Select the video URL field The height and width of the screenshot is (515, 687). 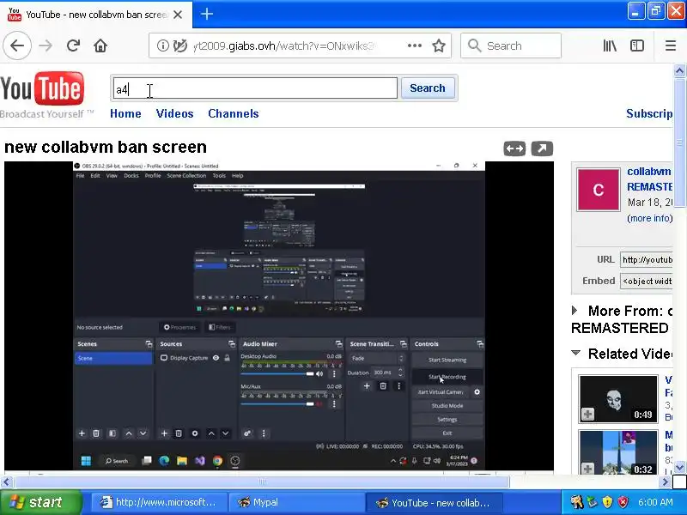click(647, 260)
